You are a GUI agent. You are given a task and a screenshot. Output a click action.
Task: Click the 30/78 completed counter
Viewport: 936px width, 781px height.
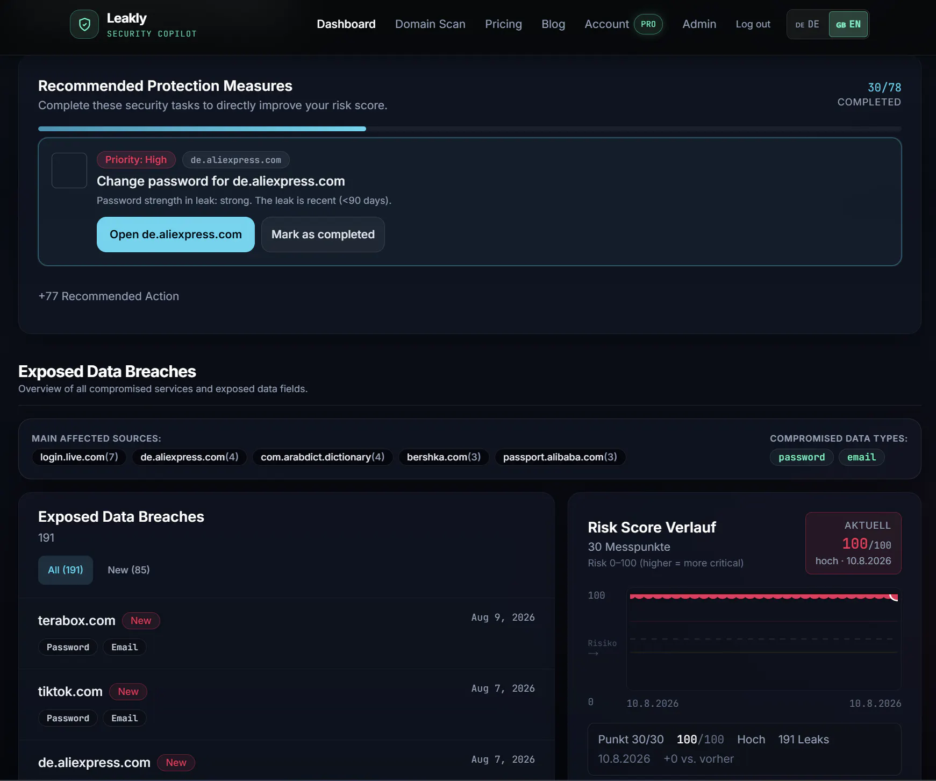coord(884,88)
